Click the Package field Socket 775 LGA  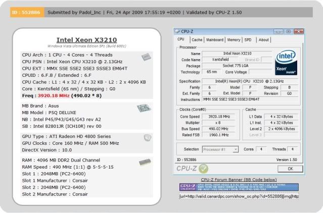(237, 66)
